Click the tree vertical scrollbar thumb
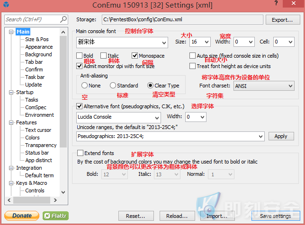 63,92
